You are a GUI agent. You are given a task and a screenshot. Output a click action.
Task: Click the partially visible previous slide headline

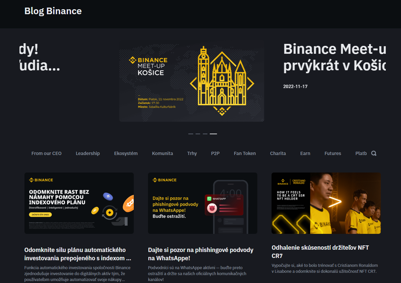(40, 58)
